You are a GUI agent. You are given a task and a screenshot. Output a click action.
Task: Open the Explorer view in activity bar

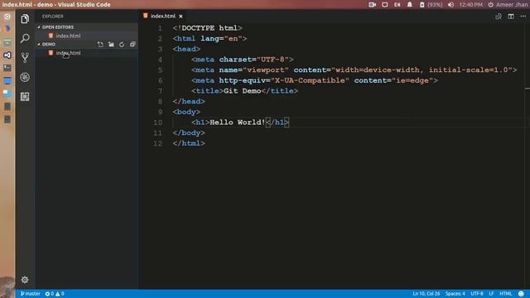(25, 19)
